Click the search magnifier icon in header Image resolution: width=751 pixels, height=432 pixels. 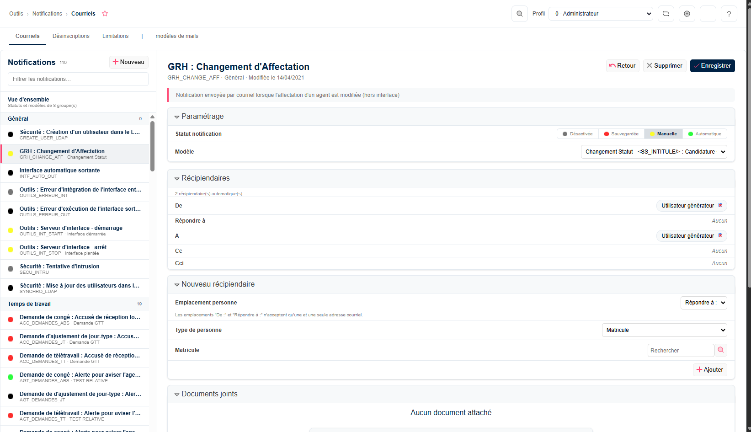pyautogui.click(x=519, y=14)
